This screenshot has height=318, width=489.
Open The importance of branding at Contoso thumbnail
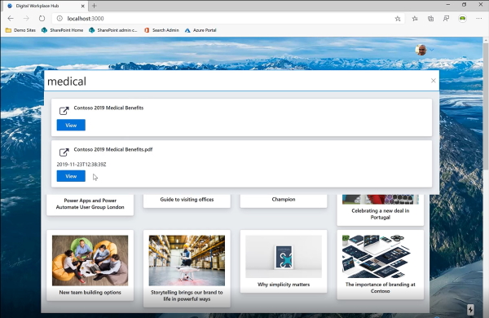point(380,257)
